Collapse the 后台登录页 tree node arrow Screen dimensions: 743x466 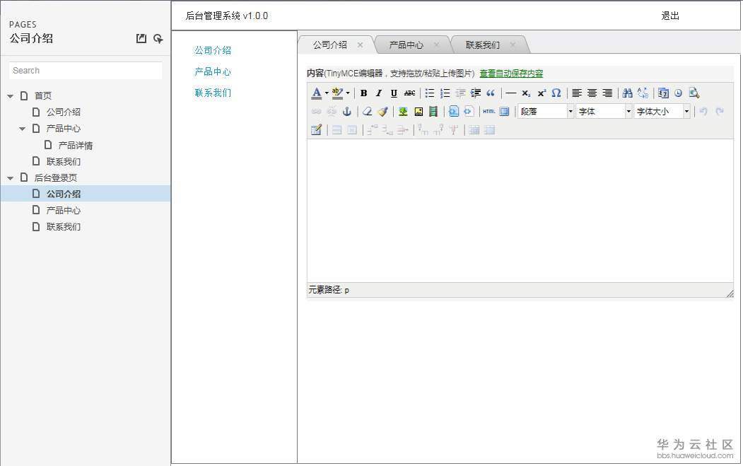coord(11,178)
